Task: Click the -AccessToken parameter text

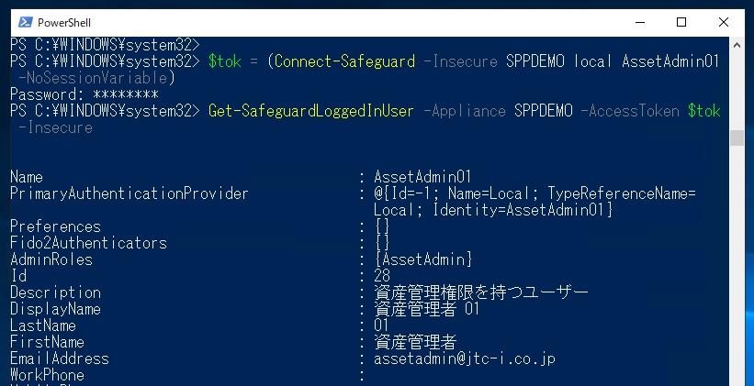Action: tap(630, 111)
